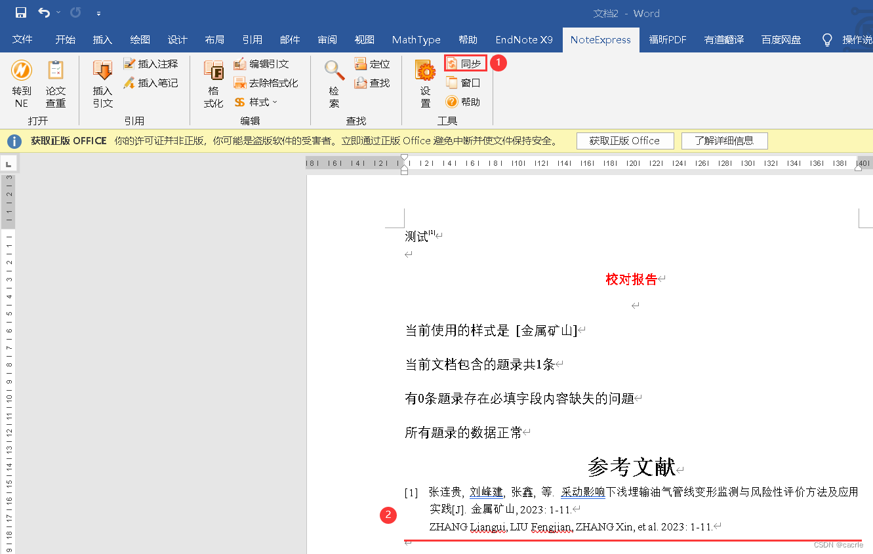
Task: Click the greyed Redo icon
Action: click(x=75, y=13)
